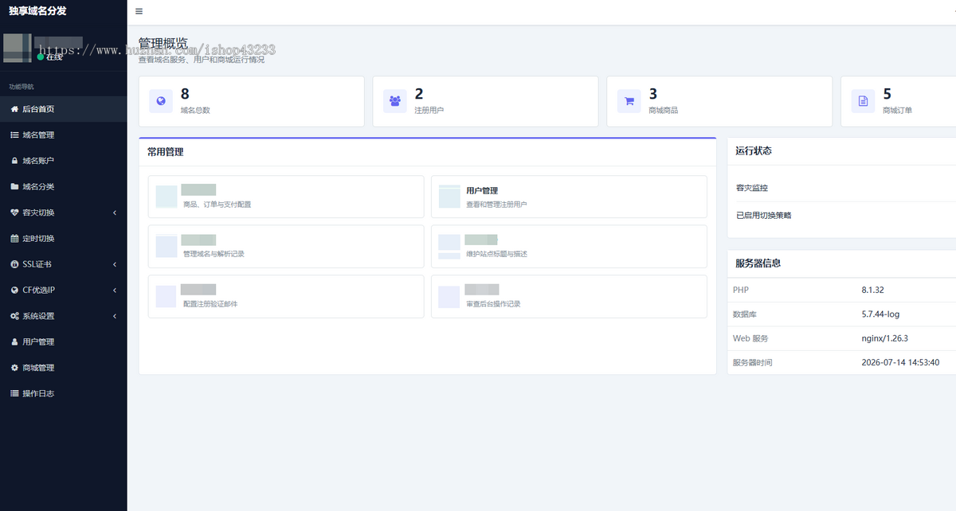Viewport: 956px width, 511px height.
Task: Click database version 5.7.44-log
Action: (x=881, y=314)
